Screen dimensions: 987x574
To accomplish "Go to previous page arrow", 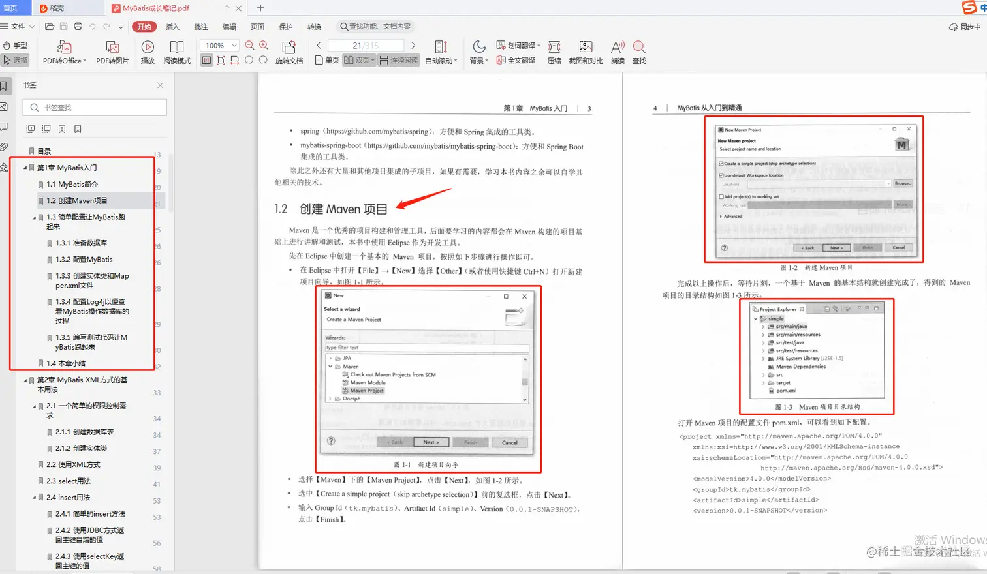I will (x=319, y=46).
